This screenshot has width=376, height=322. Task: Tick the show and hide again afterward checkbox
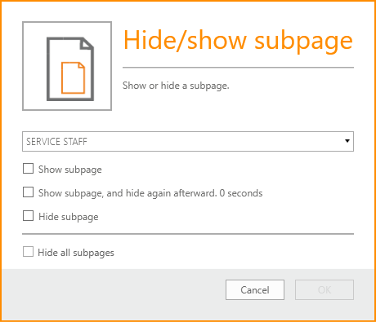click(x=28, y=192)
